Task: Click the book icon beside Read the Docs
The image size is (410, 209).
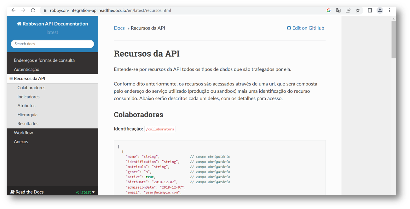Action: click(x=12, y=192)
